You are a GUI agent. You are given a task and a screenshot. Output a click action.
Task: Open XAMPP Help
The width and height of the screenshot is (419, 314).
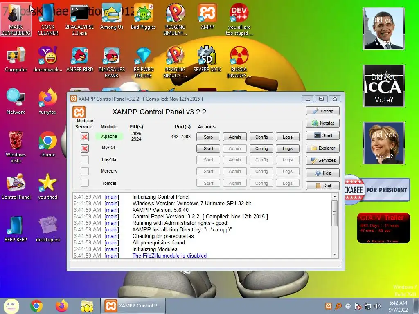coord(323,173)
